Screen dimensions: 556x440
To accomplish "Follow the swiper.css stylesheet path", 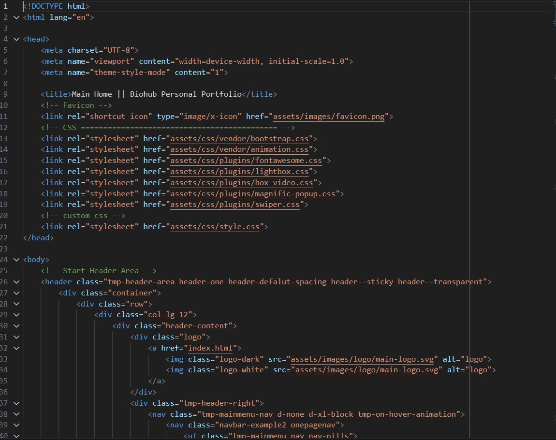I will click(x=236, y=205).
